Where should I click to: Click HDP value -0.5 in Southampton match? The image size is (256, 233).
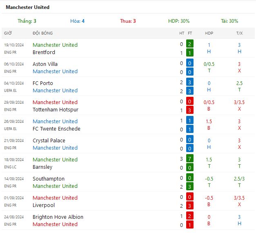click(209, 179)
